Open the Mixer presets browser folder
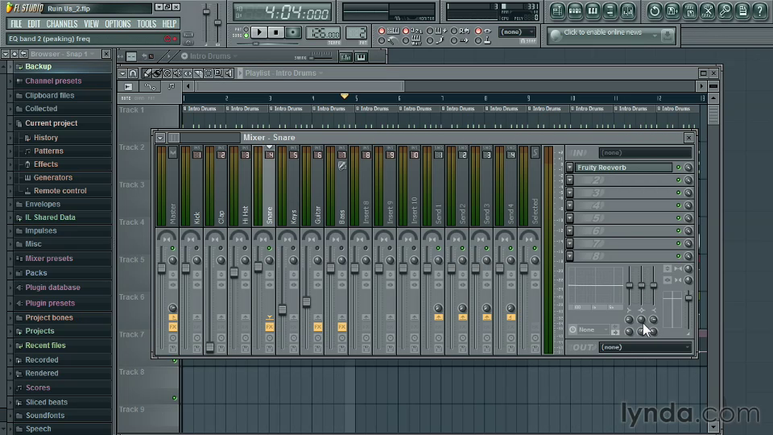The width and height of the screenshot is (773, 435). click(x=48, y=259)
